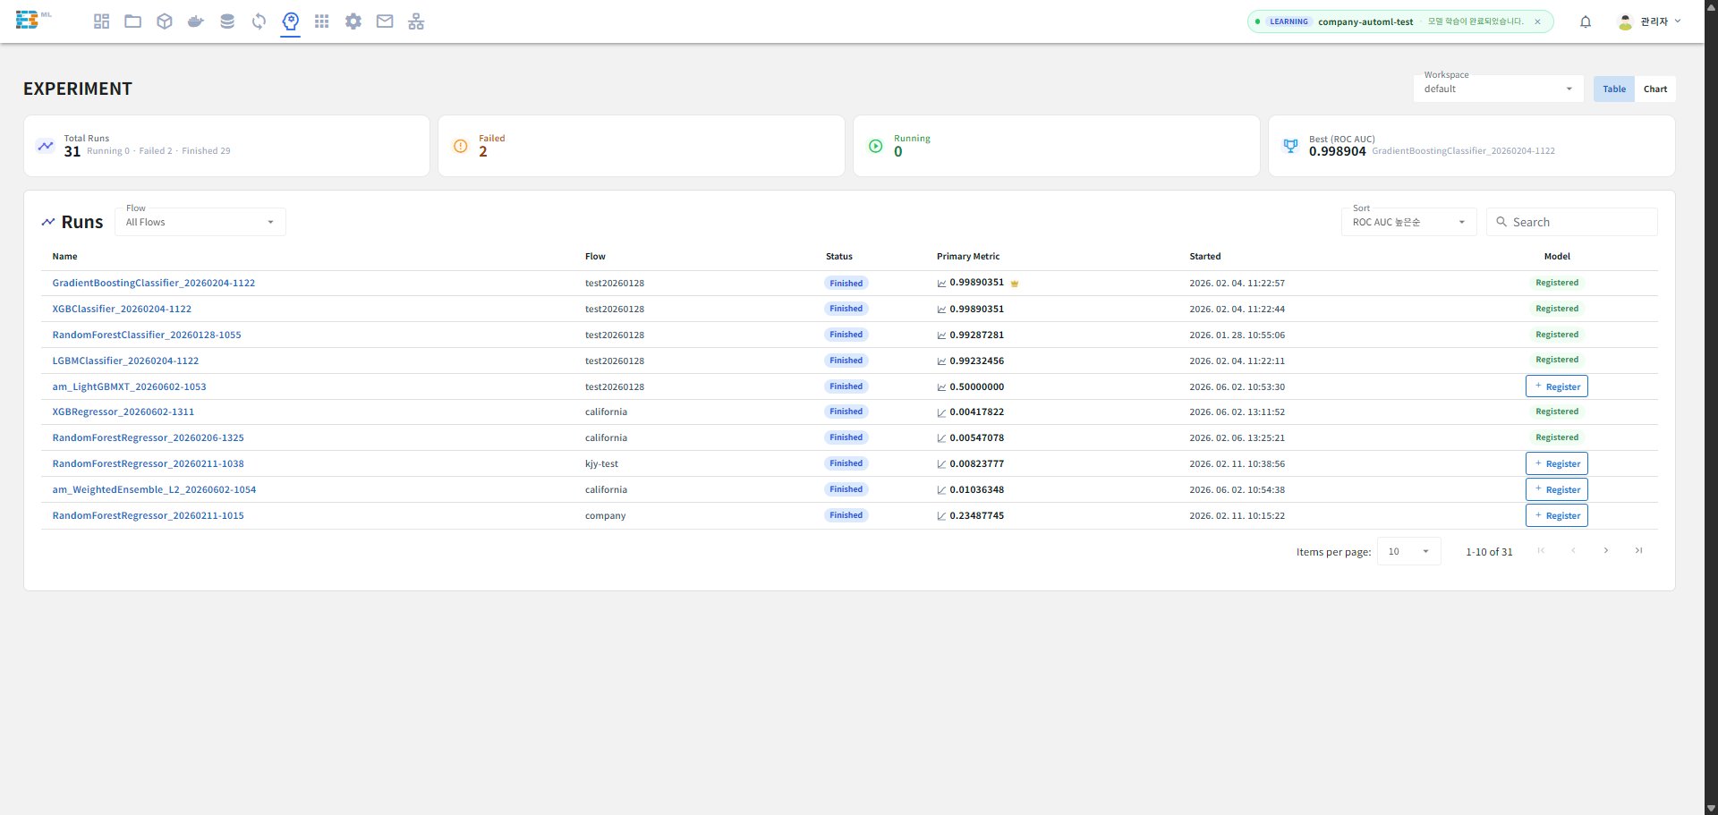Click the Name column header

click(x=64, y=257)
